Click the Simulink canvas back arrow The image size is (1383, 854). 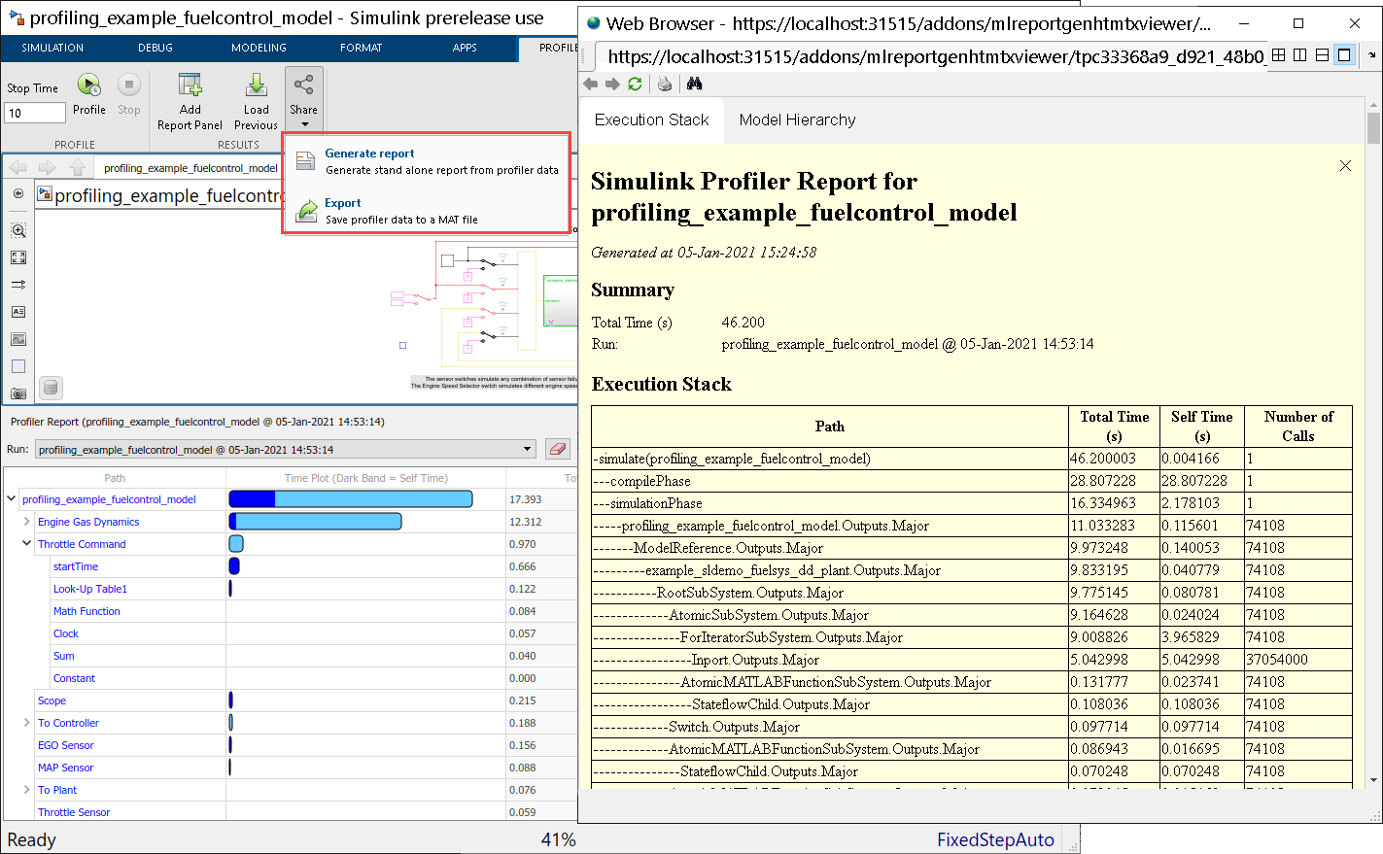[18, 168]
